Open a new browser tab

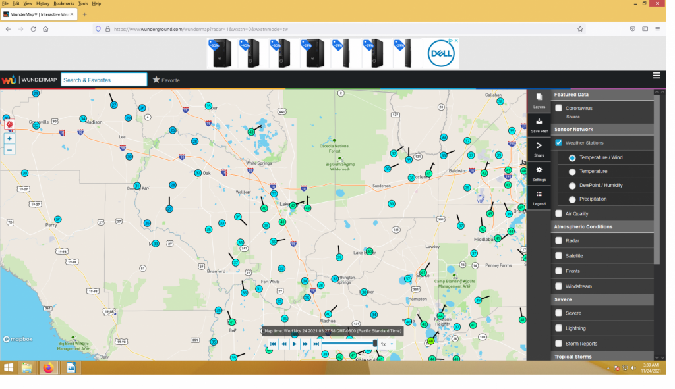[86, 14]
